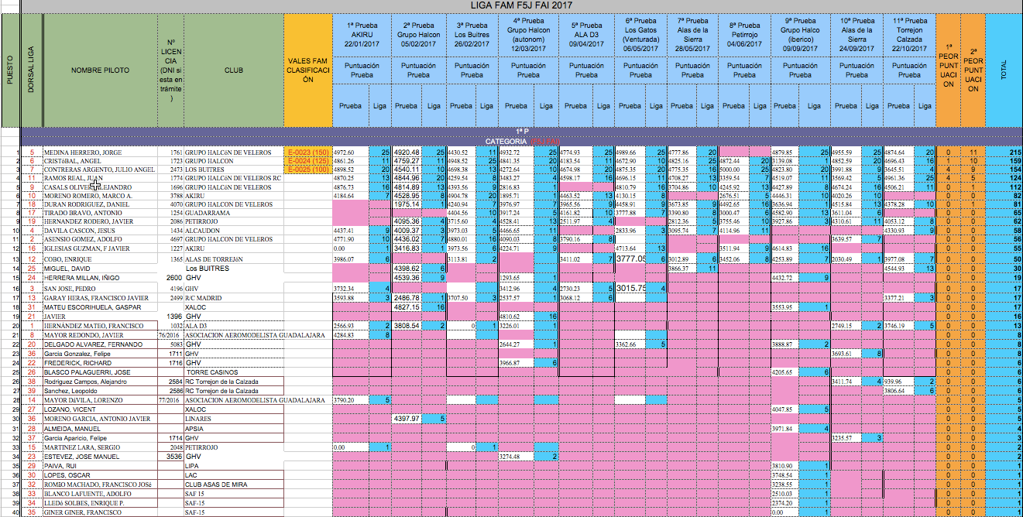Click the 'TOTAL' column header
The height and width of the screenshot is (517, 1023).
pyautogui.click(x=1004, y=70)
